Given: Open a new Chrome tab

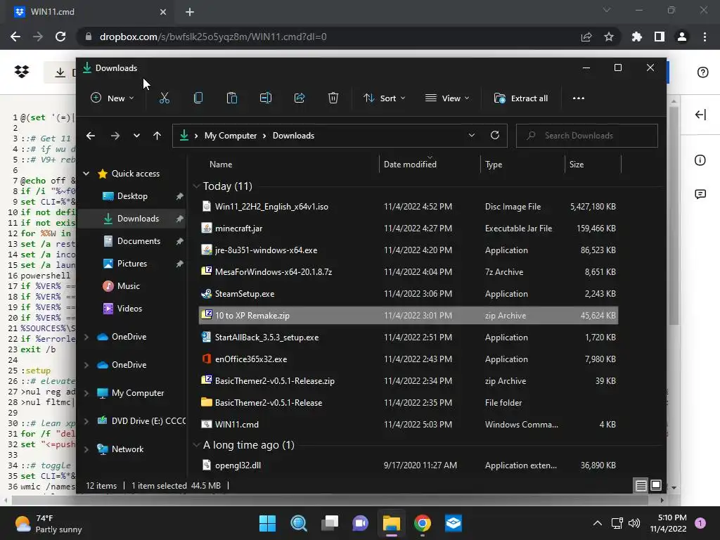Looking at the screenshot, I should coord(190,12).
